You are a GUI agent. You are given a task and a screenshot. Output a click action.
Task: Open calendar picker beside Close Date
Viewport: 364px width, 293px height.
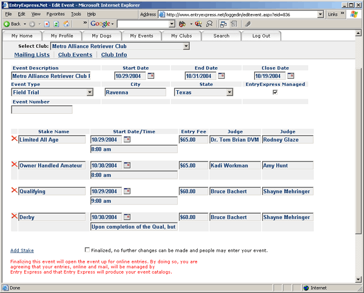click(290, 76)
